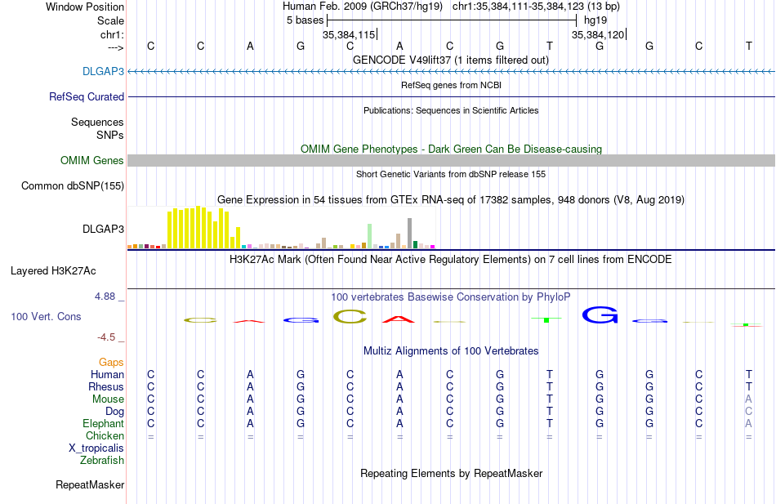Viewport: 776px width, 504px height.
Task: Click the SNPs track label
Action: pos(110,135)
